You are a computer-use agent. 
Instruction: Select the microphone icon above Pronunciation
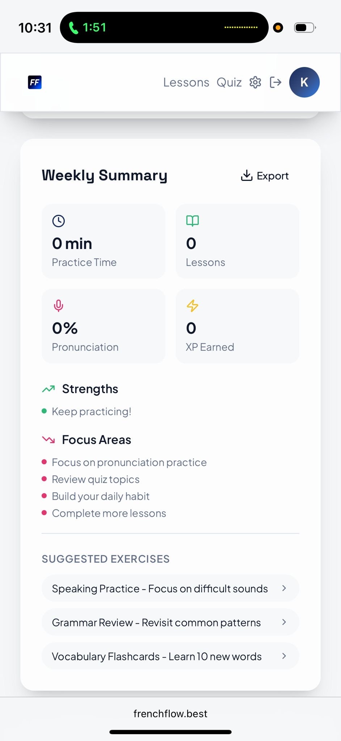pos(59,305)
